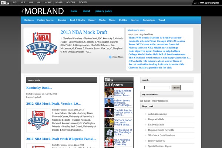Viewport: 222px width, 148px height.
Task: Open the Kaminsky Dunk post title
Action: [39, 88]
